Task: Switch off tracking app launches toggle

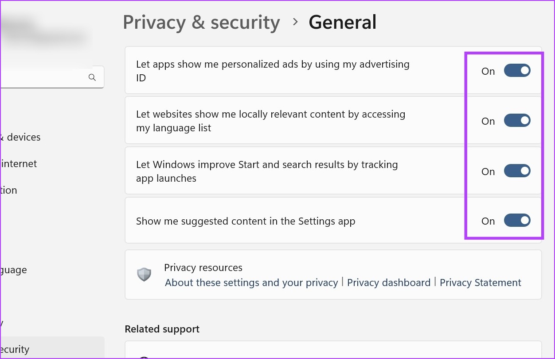Action: pyautogui.click(x=517, y=171)
